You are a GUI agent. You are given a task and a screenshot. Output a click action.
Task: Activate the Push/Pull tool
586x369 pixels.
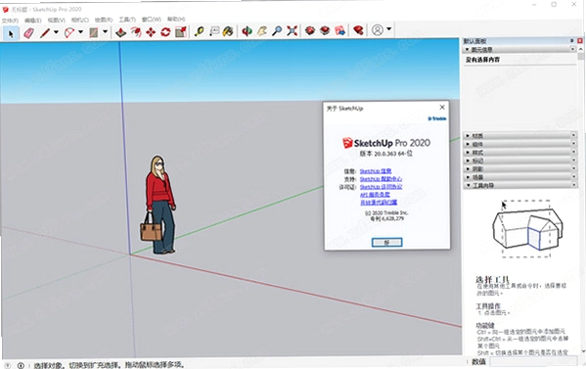(x=120, y=32)
